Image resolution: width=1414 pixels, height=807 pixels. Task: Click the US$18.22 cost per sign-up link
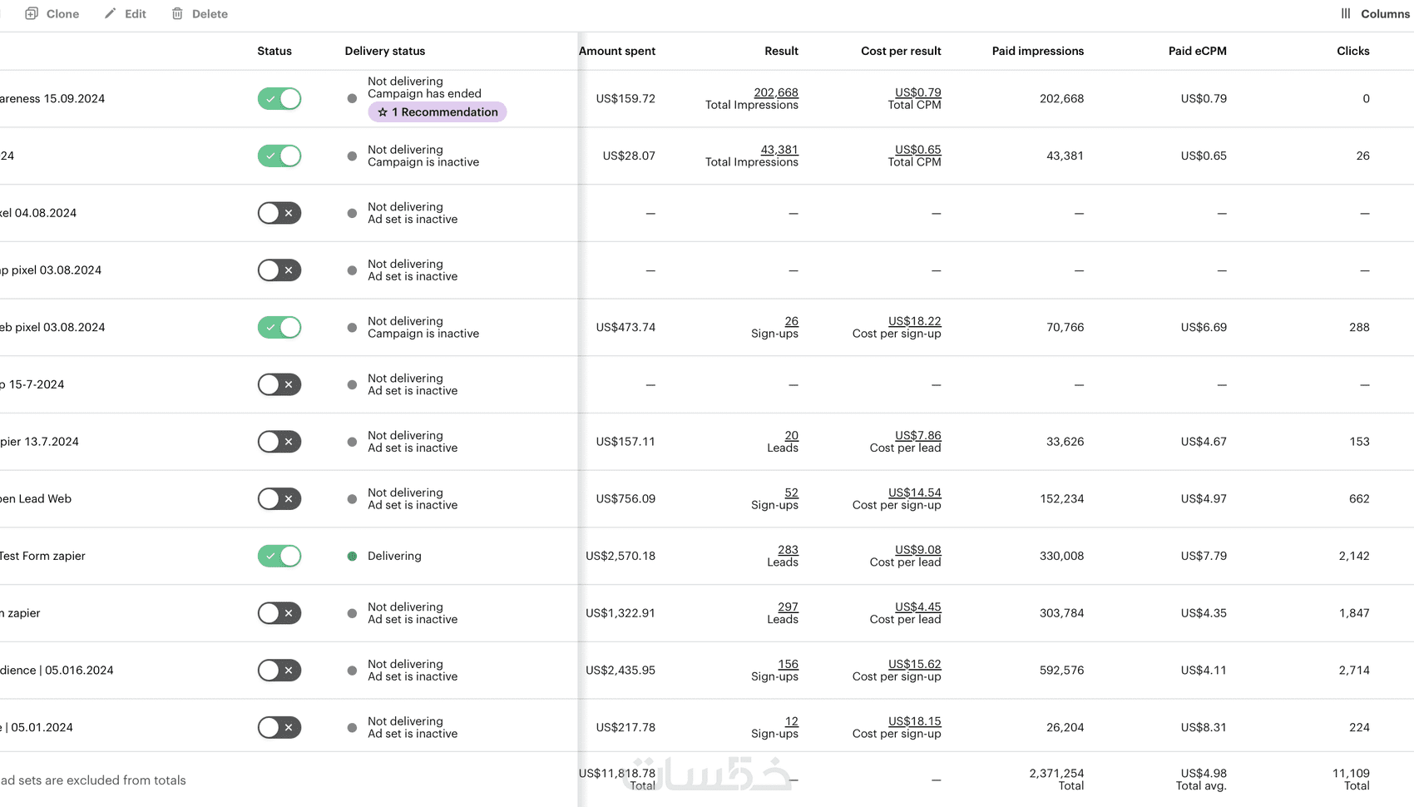tap(914, 321)
